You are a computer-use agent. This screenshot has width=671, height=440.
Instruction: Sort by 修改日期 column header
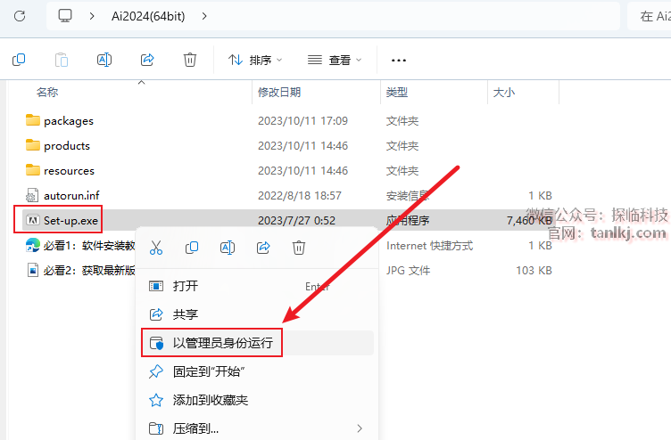click(279, 93)
